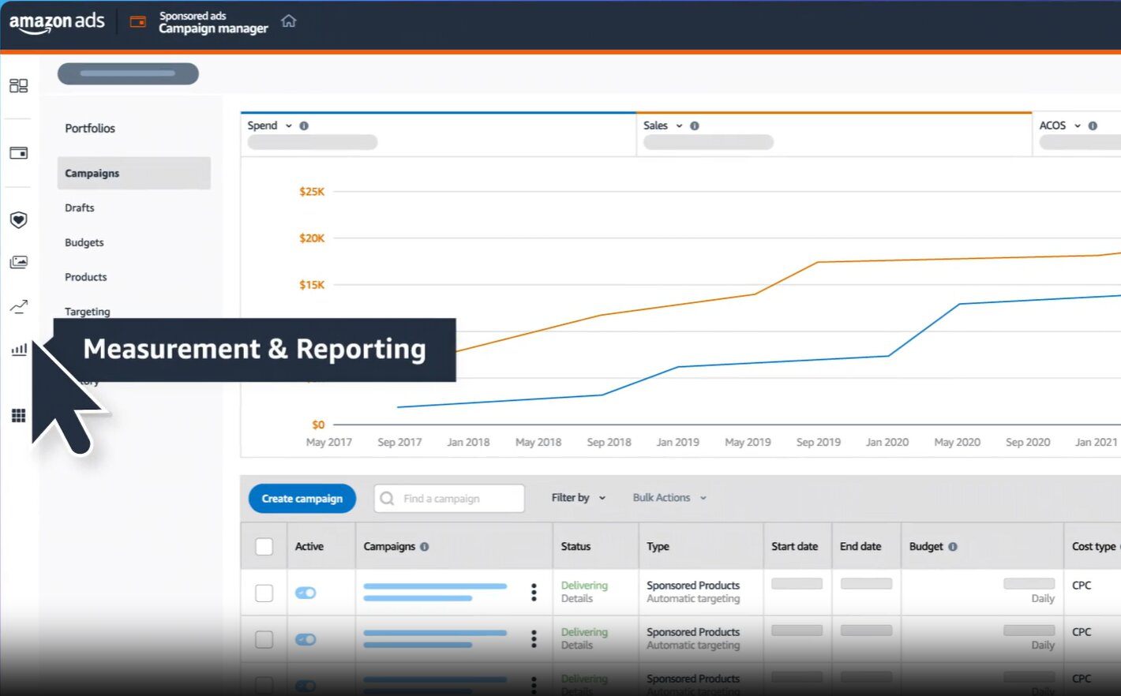Select the trending line insights icon
The image size is (1121, 696).
[18, 306]
